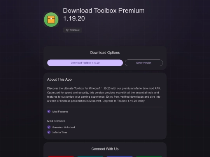Click Download Toolbox 1.19.20 button
The width and height of the screenshot is (210, 157).
tap(85, 63)
